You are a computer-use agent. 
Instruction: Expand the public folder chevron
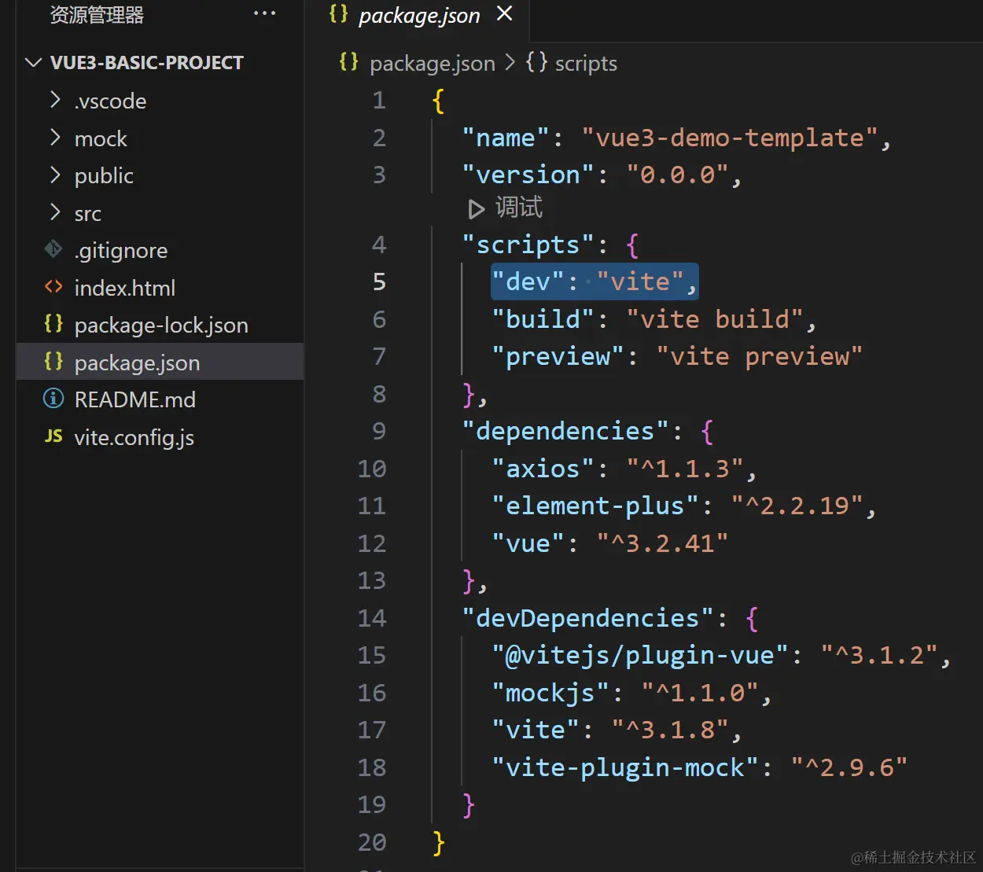(x=55, y=175)
